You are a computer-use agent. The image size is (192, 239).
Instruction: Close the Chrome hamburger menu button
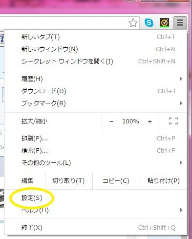[x=180, y=22]
